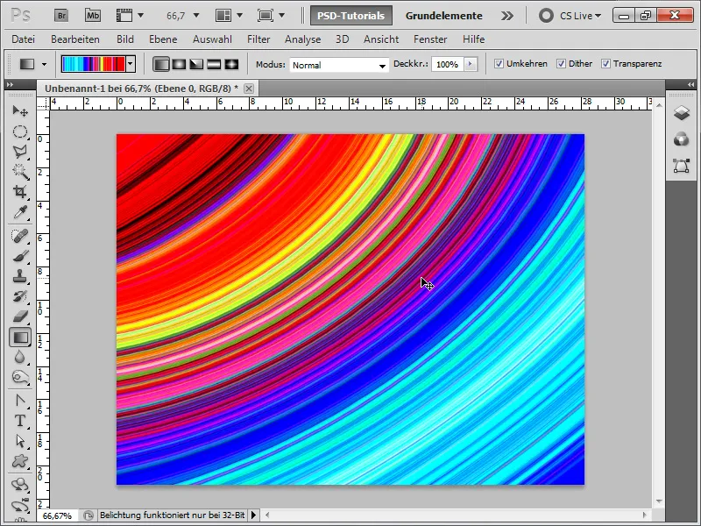Click the vertical scrollbar down arrow
The width and height of the screenshot is (701, 526).
coord(659,501)
